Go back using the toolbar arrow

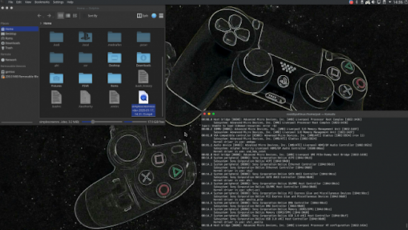click(39, 16)
